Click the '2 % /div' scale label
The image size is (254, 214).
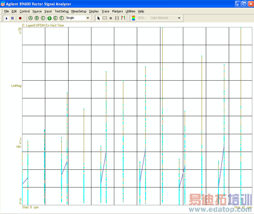(19, 143)
